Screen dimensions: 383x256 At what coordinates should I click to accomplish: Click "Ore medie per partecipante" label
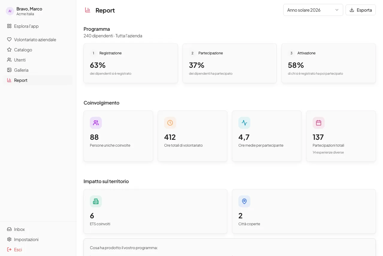tap(261, 145)
